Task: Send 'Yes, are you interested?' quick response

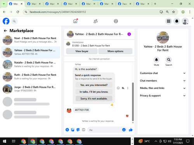Action: pos(94,85)
